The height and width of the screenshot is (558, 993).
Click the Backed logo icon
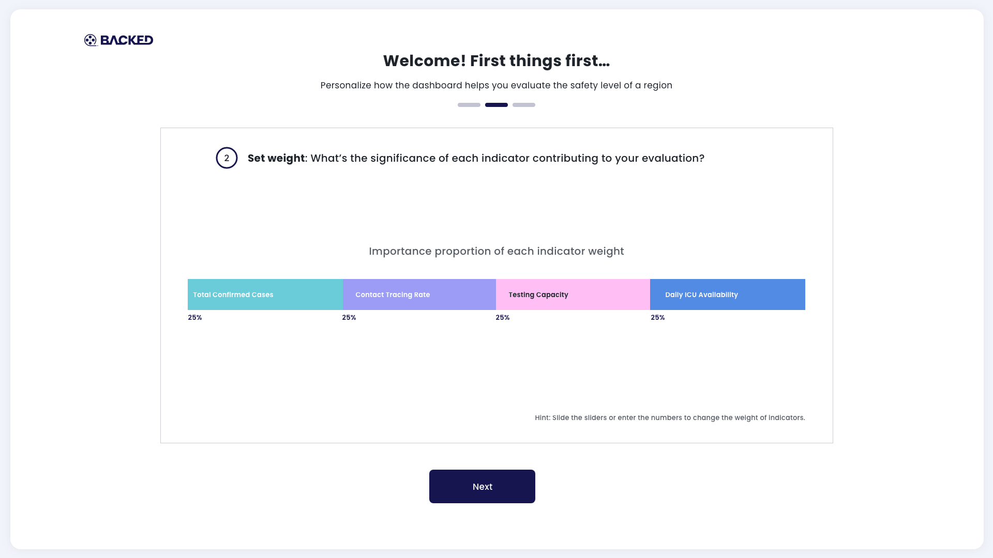91,40
